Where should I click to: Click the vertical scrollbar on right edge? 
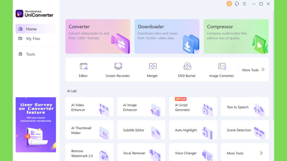274,64
